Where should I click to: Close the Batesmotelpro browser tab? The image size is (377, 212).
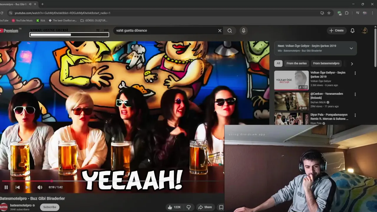point(35,4)
